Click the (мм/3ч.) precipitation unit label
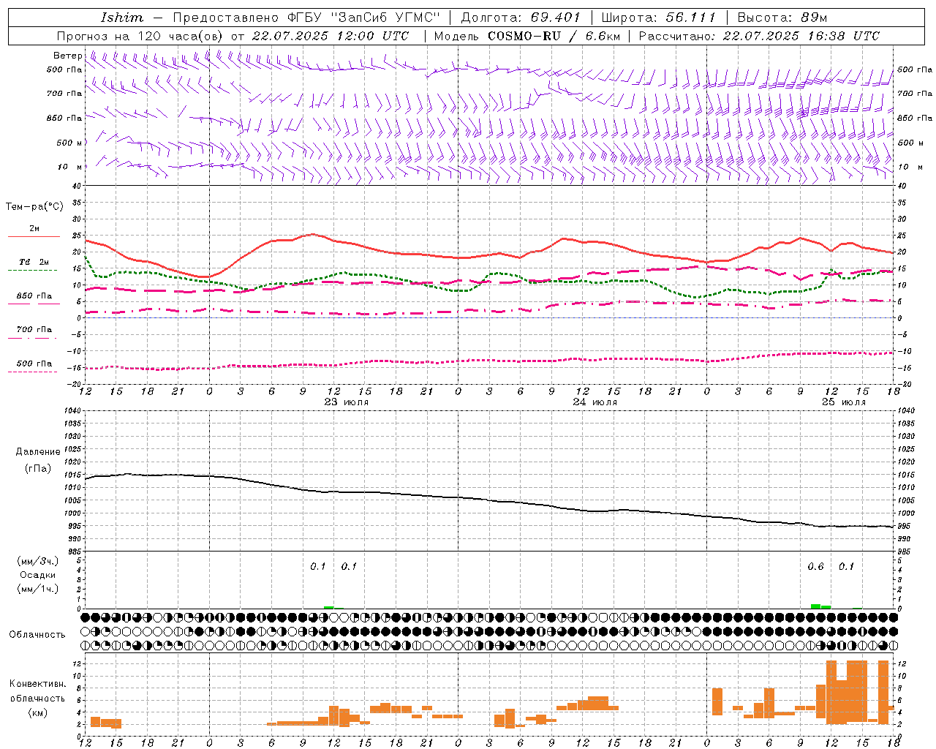 pos(37,561)
